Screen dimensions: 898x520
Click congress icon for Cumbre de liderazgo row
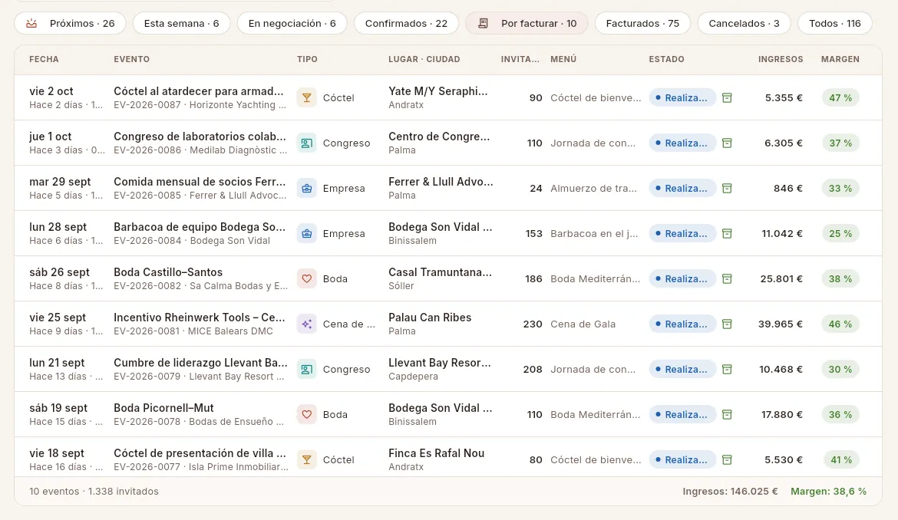pos(307,369)
